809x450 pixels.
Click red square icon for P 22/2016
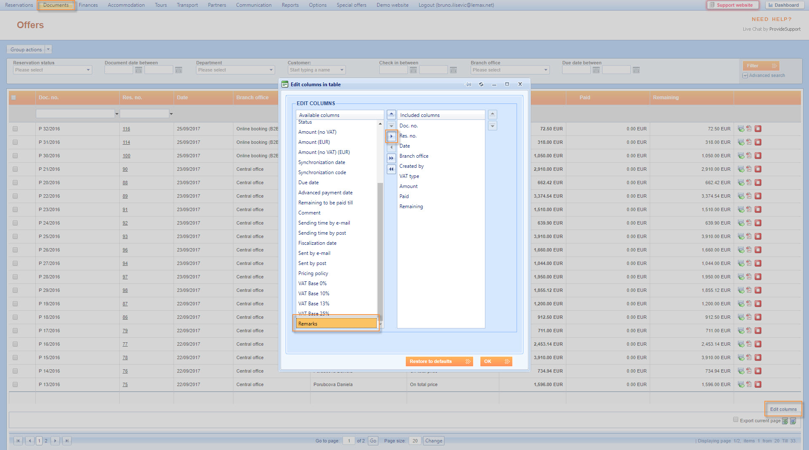coord(758,196)
